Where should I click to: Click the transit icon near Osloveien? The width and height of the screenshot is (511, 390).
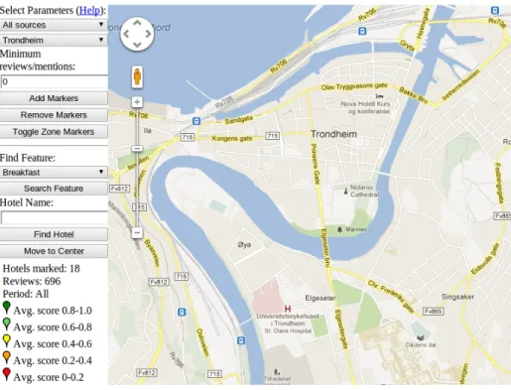241,340
